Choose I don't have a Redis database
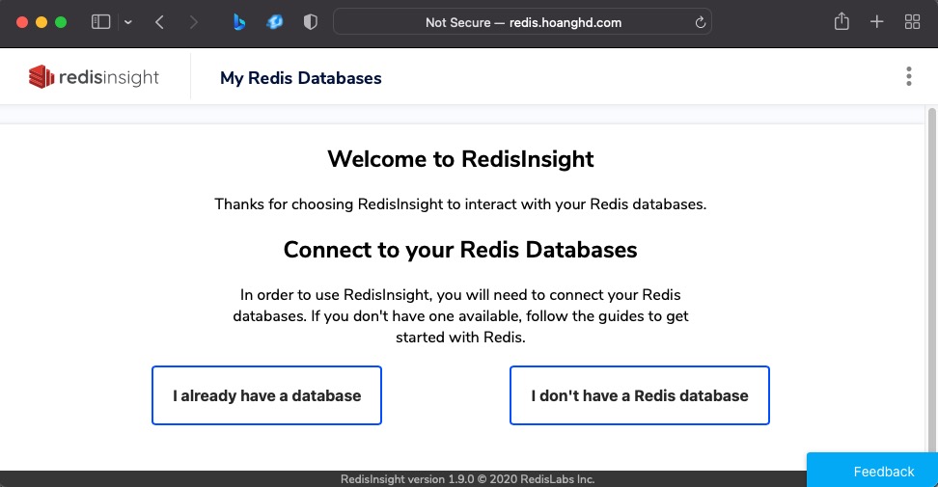 (640, 395)
